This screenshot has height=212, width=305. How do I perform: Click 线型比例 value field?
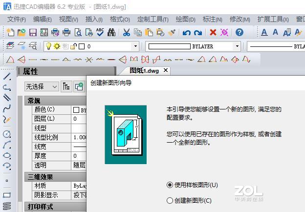coord(79,138)
